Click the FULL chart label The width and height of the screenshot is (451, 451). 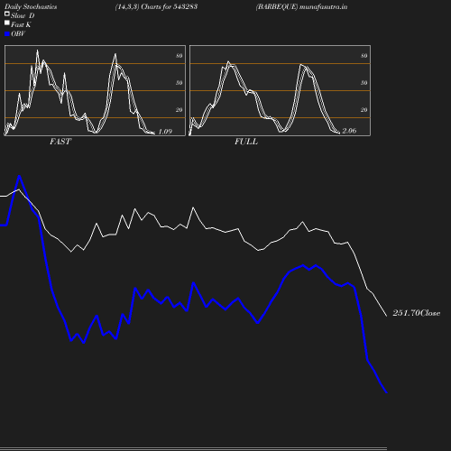coord(246,142)
